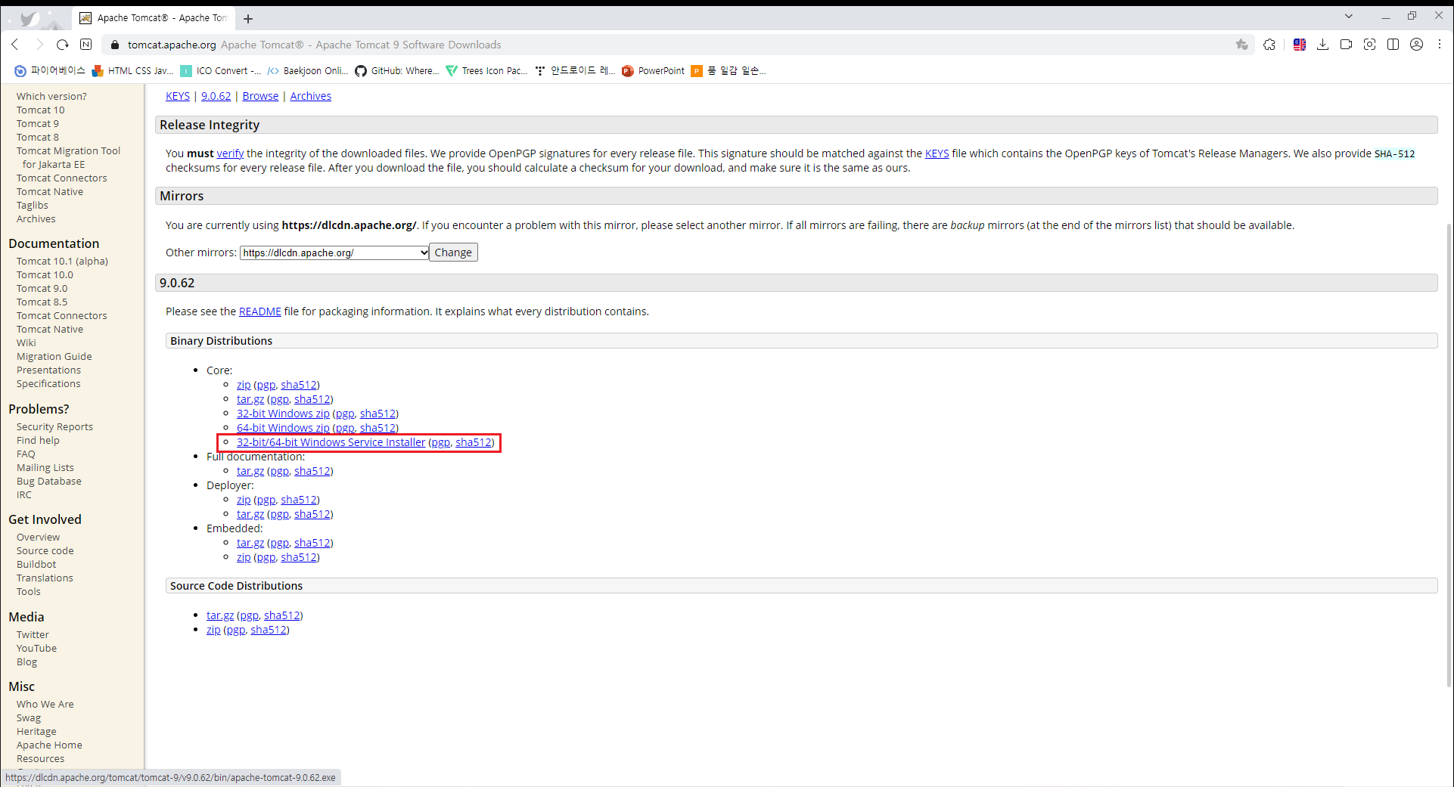The height and width of the screenshot is (787, 1454).
Task: Click the Change mirror button
Action: (453, 253)
